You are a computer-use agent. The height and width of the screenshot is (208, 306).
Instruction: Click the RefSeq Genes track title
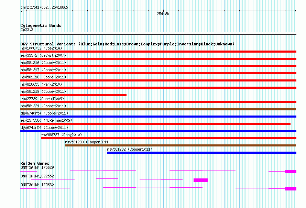pos(35,163)
